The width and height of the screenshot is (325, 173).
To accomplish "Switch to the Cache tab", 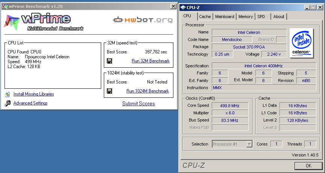I will 205,17.
